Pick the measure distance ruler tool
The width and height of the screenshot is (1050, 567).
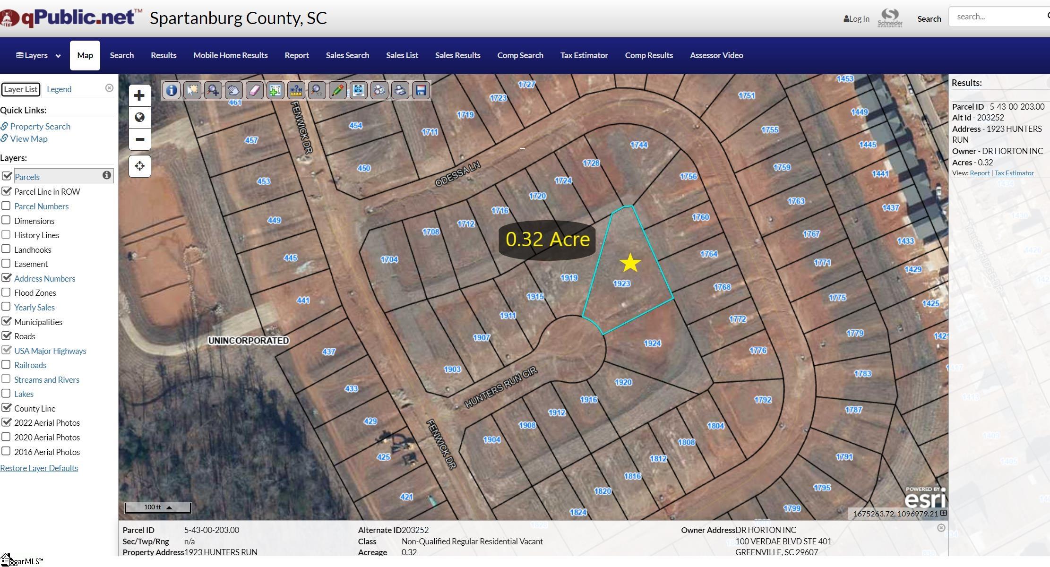click(296, 90)
